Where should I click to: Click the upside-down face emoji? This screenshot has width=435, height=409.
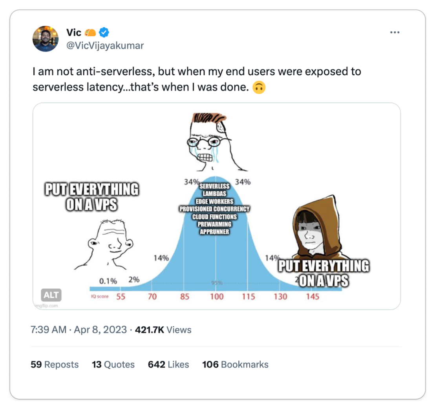(x=259, y=87)
